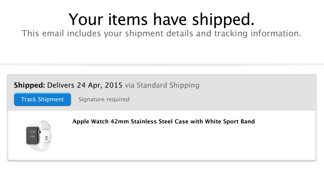Click the "Your items have shipped." heading

point(161,19)
